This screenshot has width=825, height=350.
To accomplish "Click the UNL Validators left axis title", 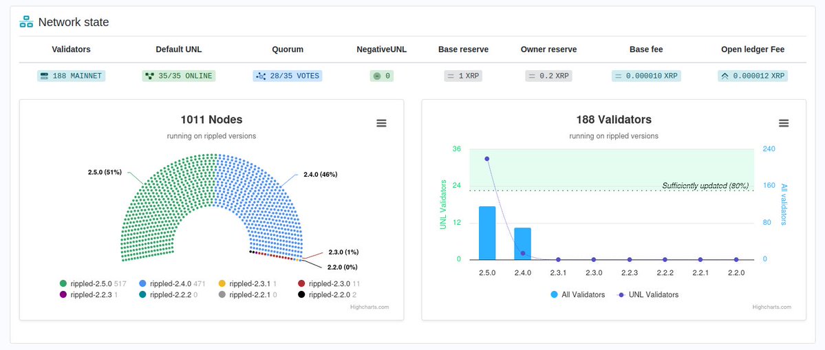I will (443, 204).
